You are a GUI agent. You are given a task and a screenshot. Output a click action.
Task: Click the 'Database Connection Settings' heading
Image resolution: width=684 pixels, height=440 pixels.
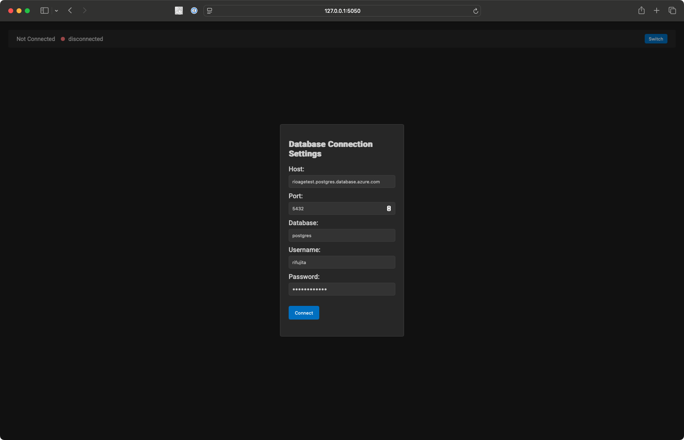(330, 149)
